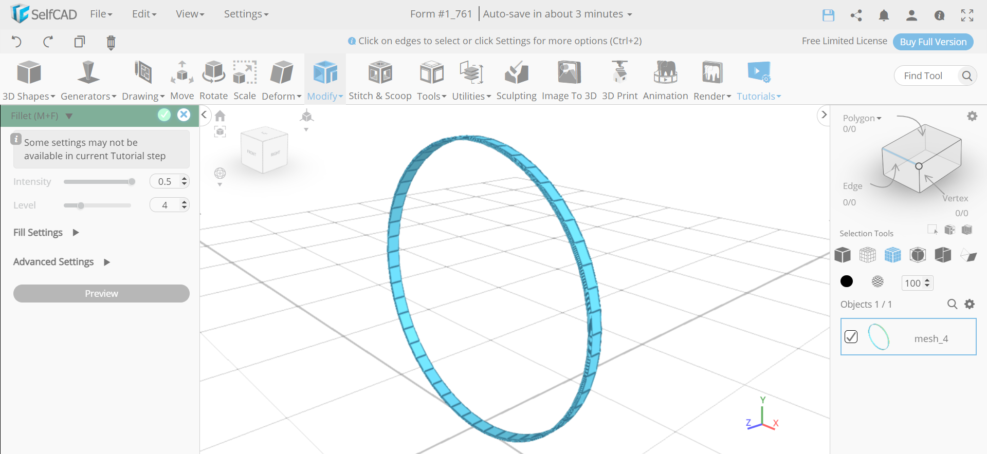Save the project with the floppy disk icon
The width and height of the screenshot is (987, 454).
pos(828,15)
